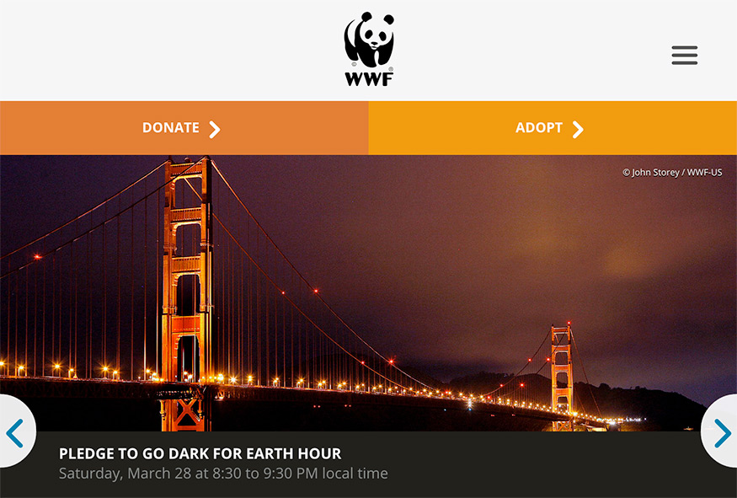The height and width of the screenshot is (498, 737).
Task: Open the Pledge to Go Dark headline
Action: point(200,453)
